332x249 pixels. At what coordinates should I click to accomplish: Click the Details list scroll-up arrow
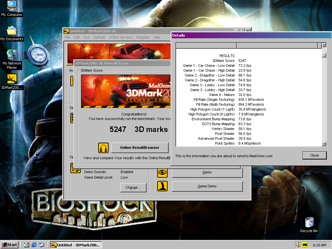pyautogui.click(x=324, y=45)
